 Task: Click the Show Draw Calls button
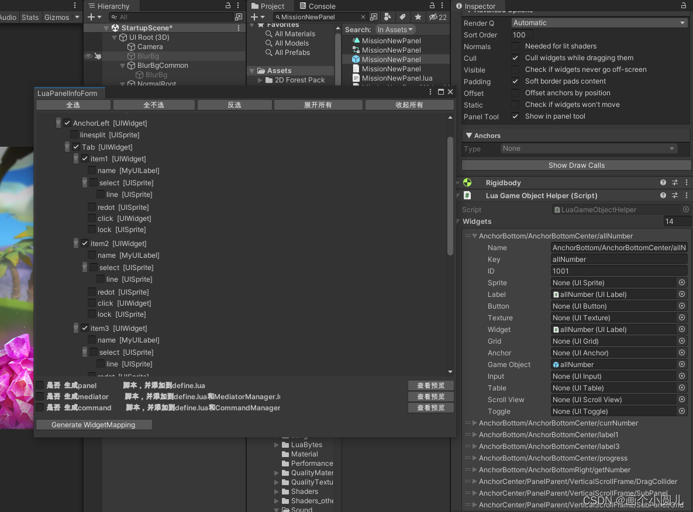click(575, 165)
